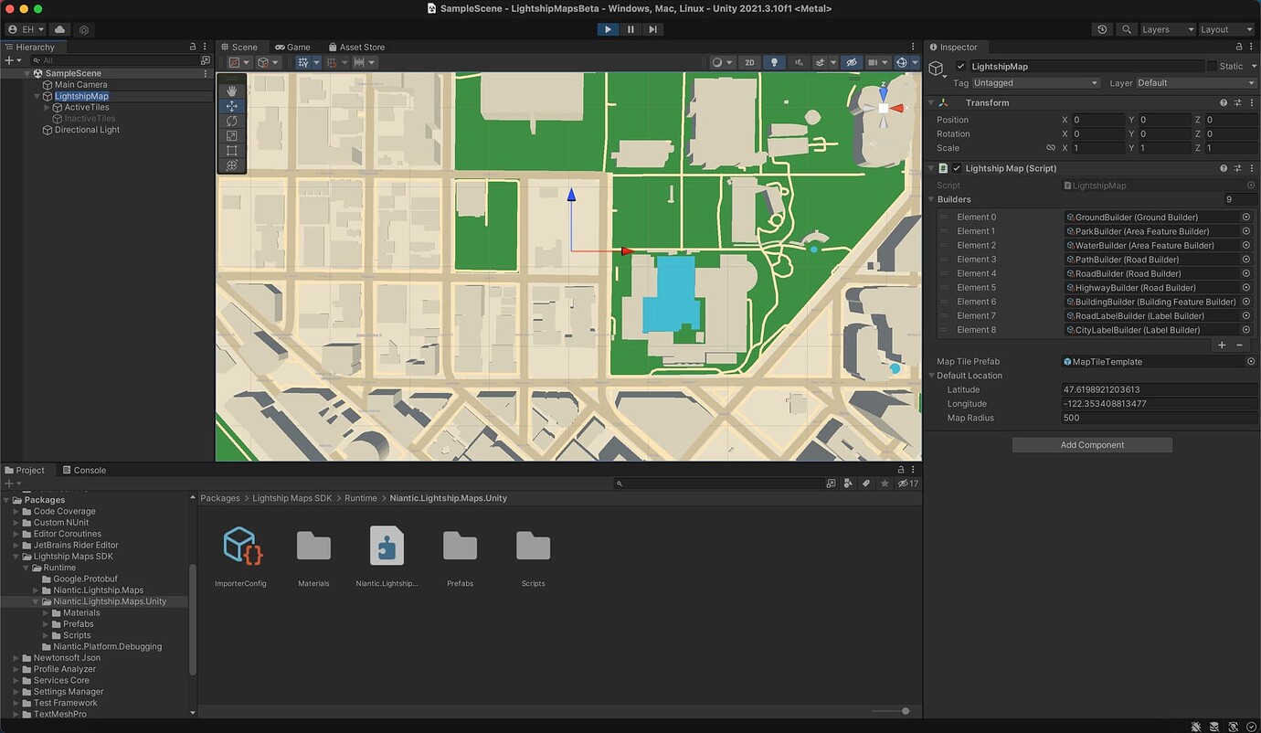Toggle scene audio mute button
Screen dimensions: 1261x733
pyautogui.click(x=800, y=62)
